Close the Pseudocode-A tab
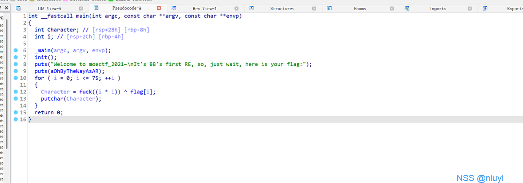523x183 pixels. tap(159, 8)
